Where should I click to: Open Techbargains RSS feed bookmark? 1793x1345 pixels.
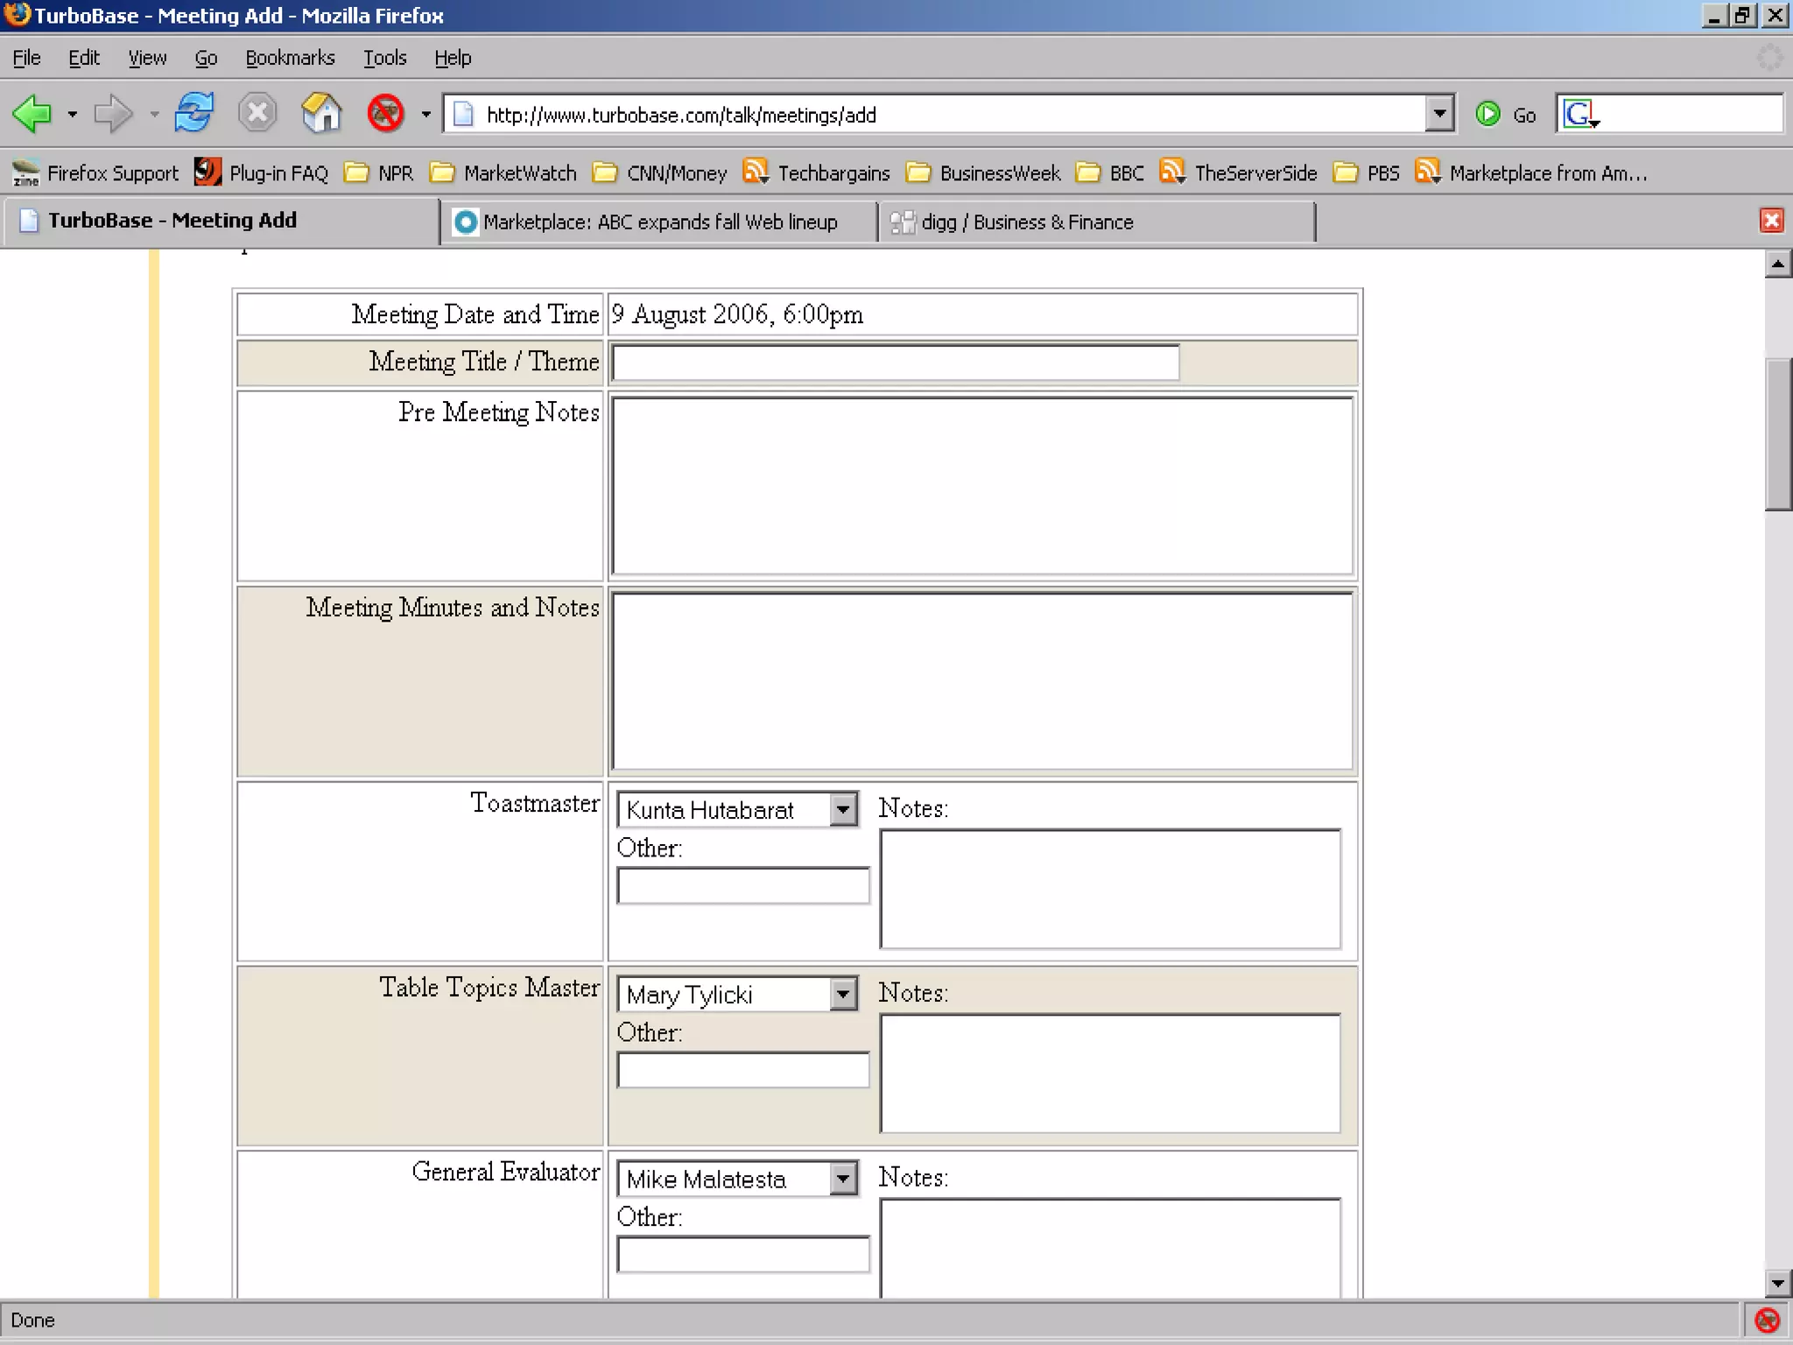816,173
